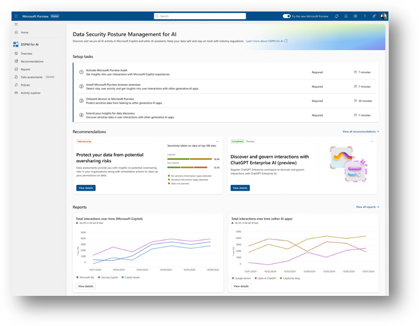419x326 pixels.
Task: Click Google Gemini legend entry
Action: point(241,278)
